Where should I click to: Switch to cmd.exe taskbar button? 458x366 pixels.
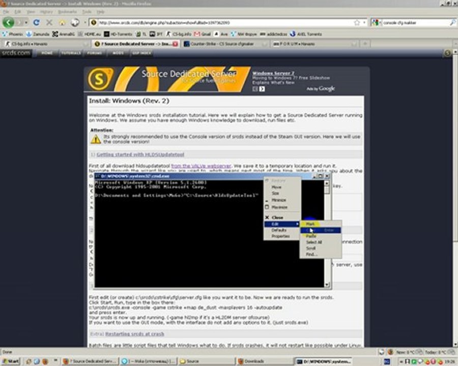tap(323, 361)
